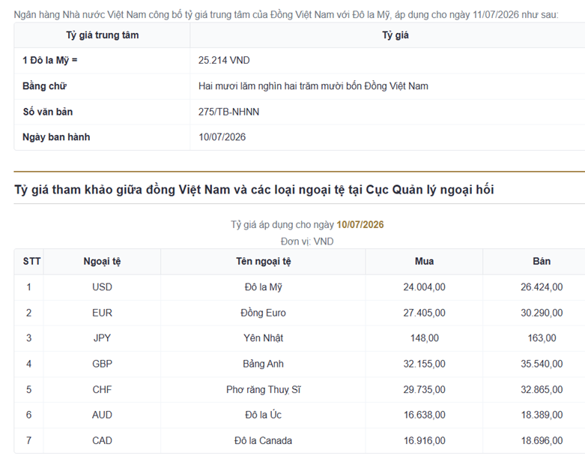Viewport: 585px width, 456px height.
Task: Click the Mua column header
Action: pos(424,262)
